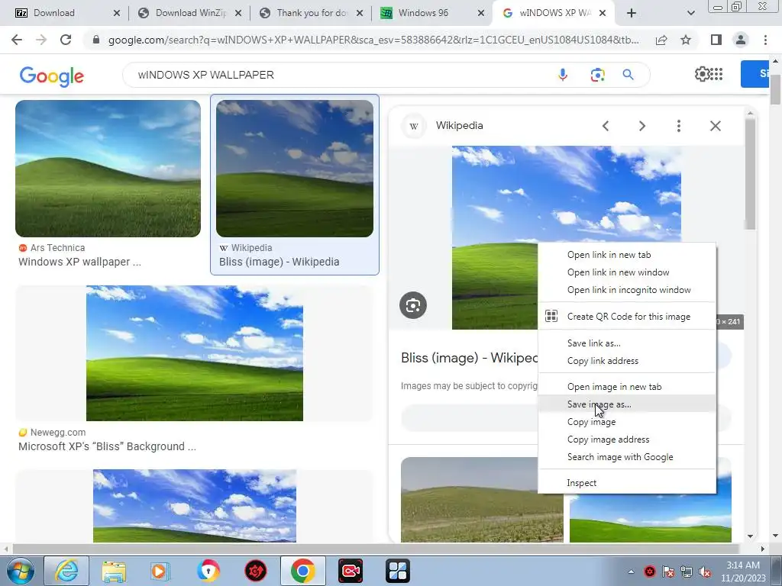Expand the tab search dropdown arrow

pos(690,13)
